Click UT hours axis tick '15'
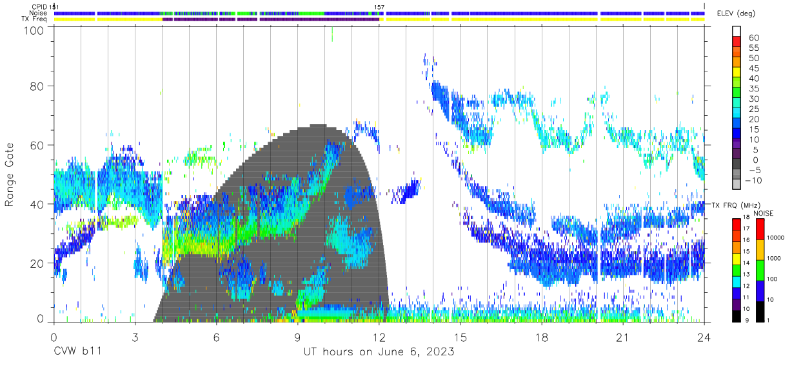The height and width of the screenshot is (365, 792). click(x=460, y=338)
